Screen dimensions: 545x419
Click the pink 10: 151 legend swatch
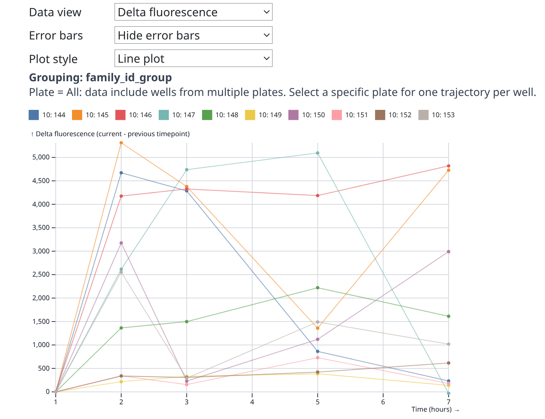[x=337, y=115]
